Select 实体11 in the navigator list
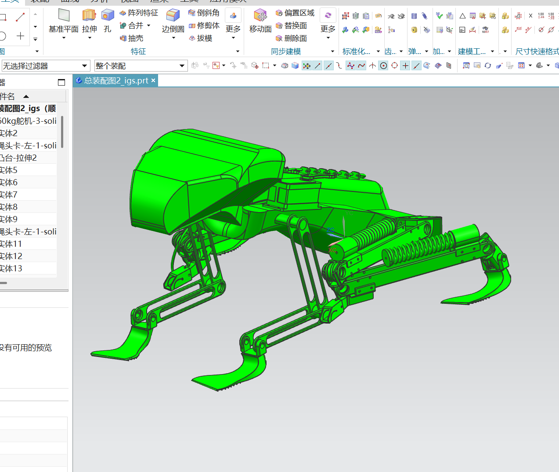559x472 pixels. (28, 244)
